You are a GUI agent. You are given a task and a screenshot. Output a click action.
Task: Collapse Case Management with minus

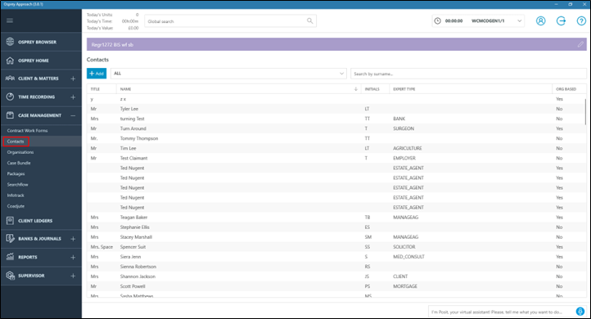73,115
